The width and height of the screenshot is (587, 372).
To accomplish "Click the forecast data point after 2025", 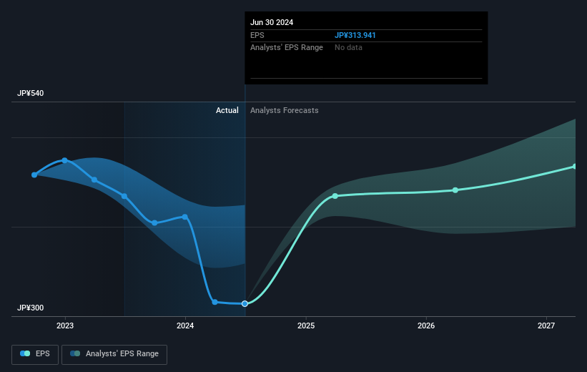I will (335, 196).
